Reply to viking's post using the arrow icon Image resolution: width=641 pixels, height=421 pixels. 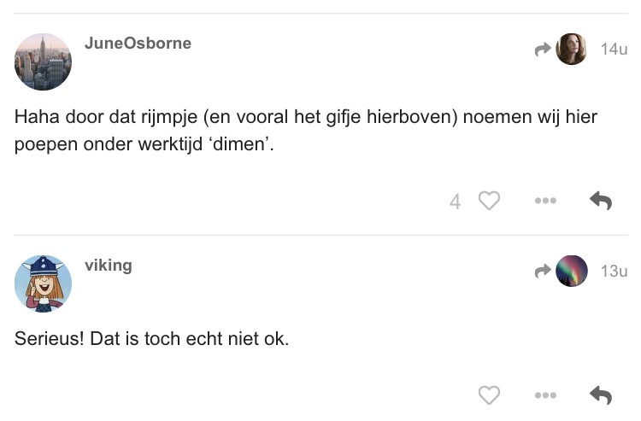[601, 395]
